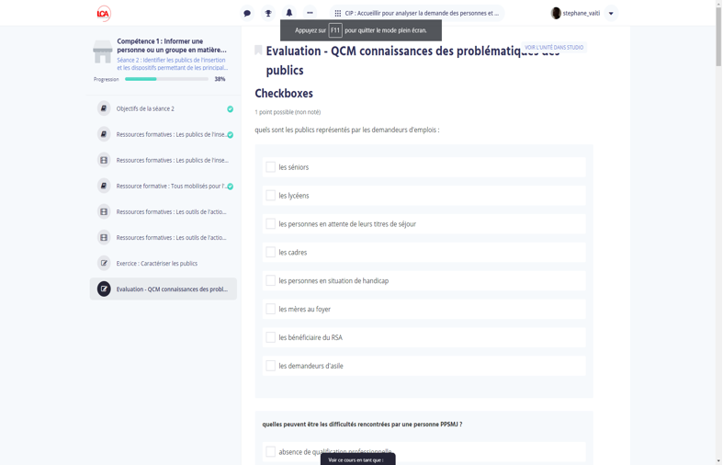Click the trophy achievements icon

click(268, 13)
